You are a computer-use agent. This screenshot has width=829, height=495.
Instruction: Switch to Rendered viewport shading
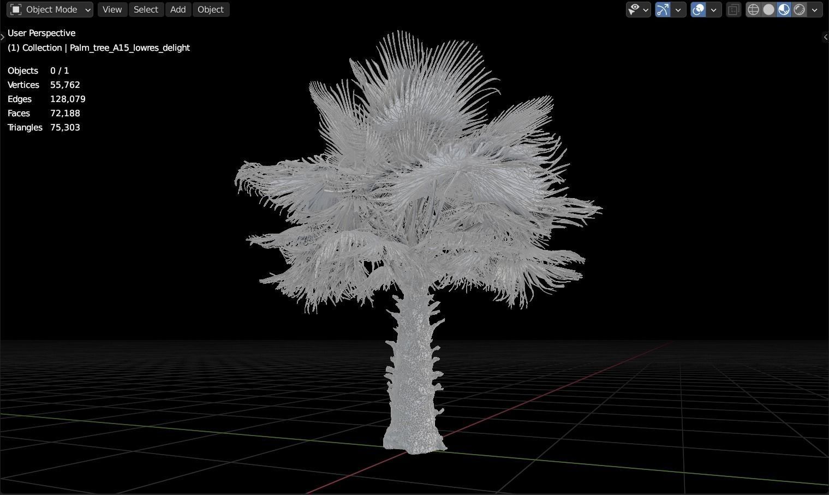(x=799, y=9)
